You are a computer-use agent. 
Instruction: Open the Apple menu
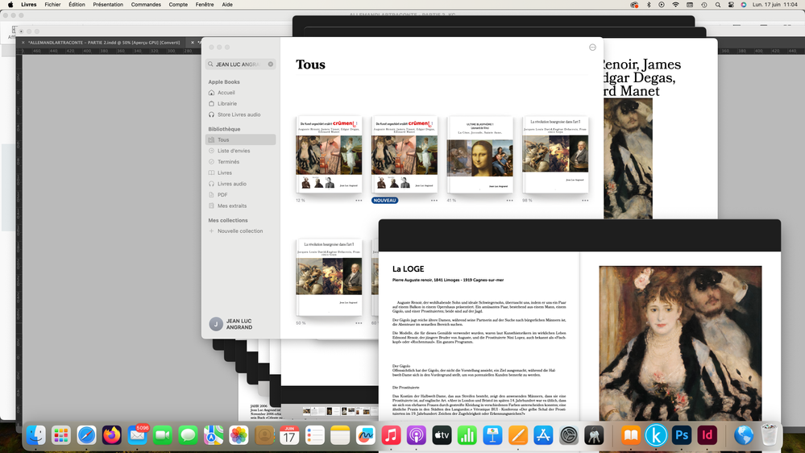tap(10, 5)
